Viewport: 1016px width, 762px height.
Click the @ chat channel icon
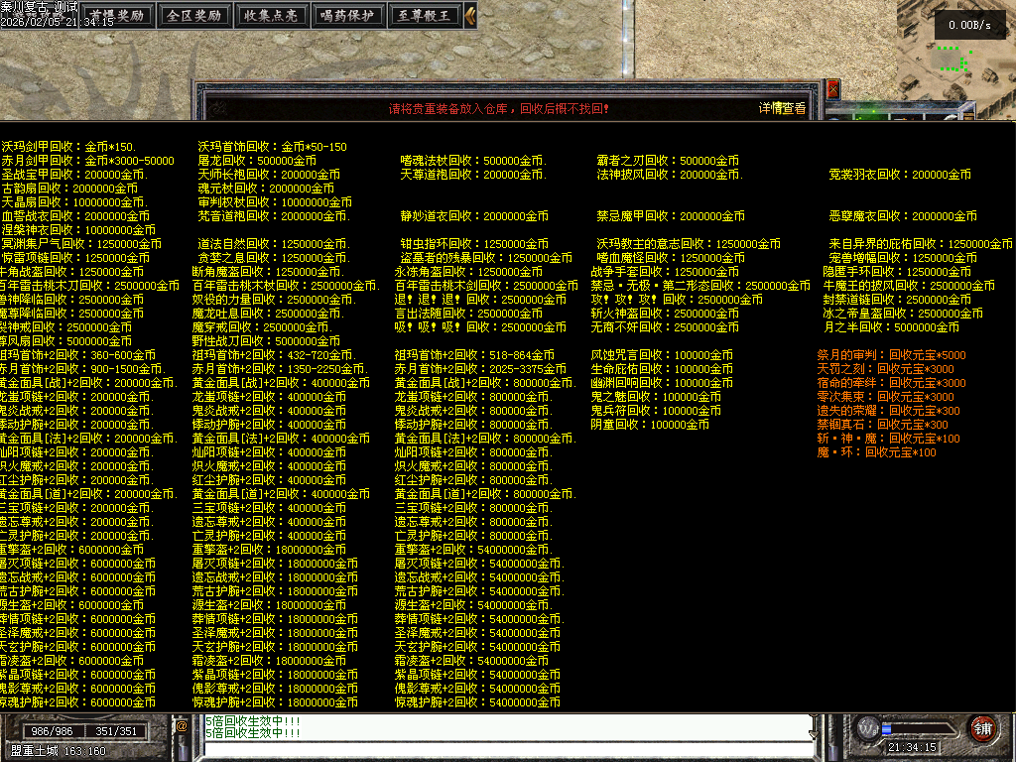182,726
